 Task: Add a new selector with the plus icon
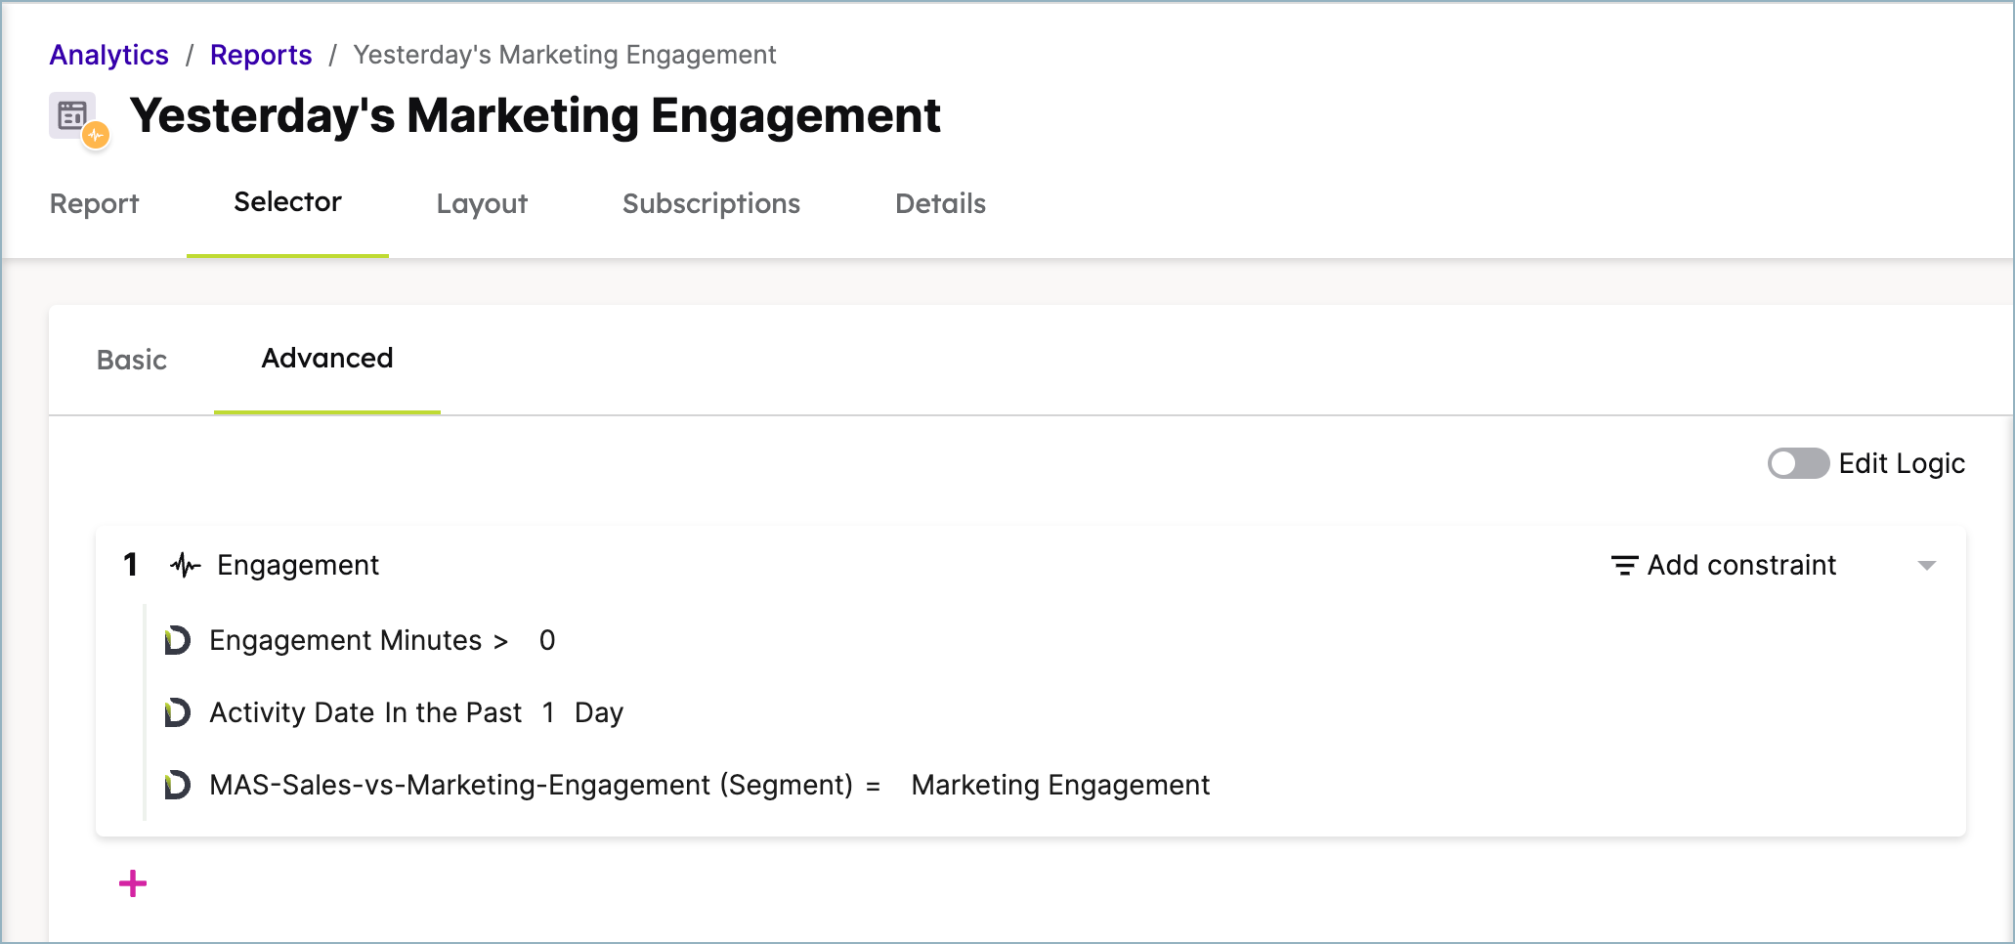tap(133, 884)
